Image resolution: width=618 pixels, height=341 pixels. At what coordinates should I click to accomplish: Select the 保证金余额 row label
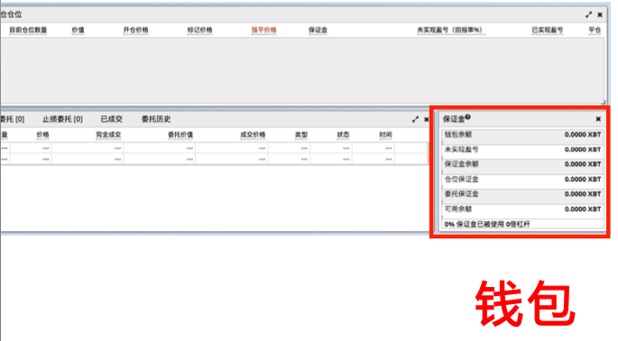point(461,165)
